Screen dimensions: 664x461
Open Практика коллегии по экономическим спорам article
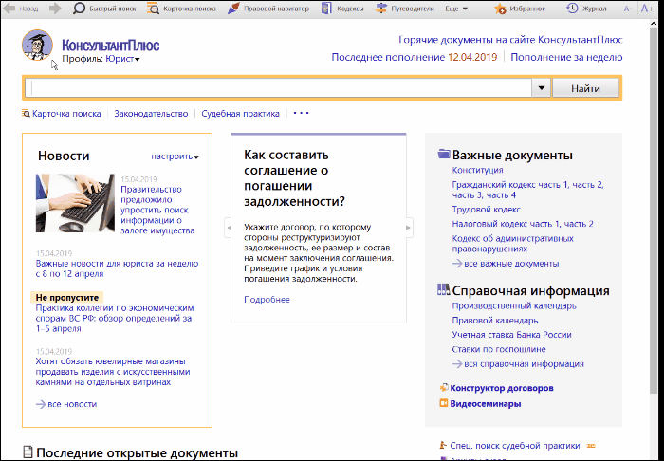click(115, 319)
